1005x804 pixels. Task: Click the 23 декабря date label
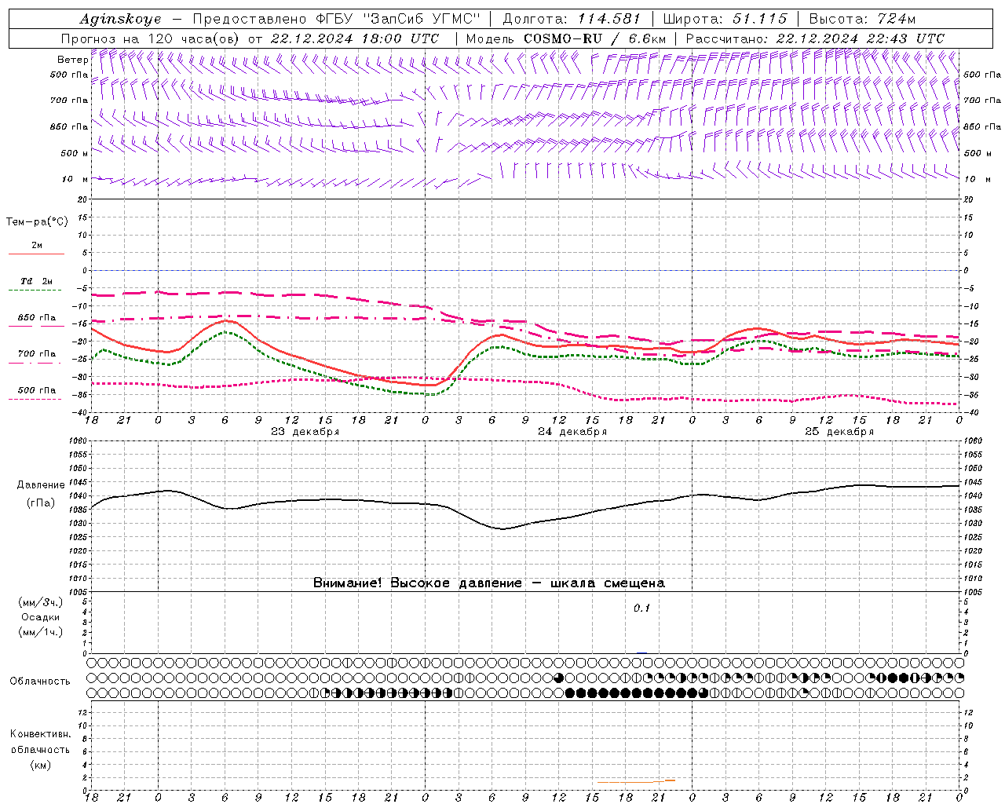[x=305, y=432]
